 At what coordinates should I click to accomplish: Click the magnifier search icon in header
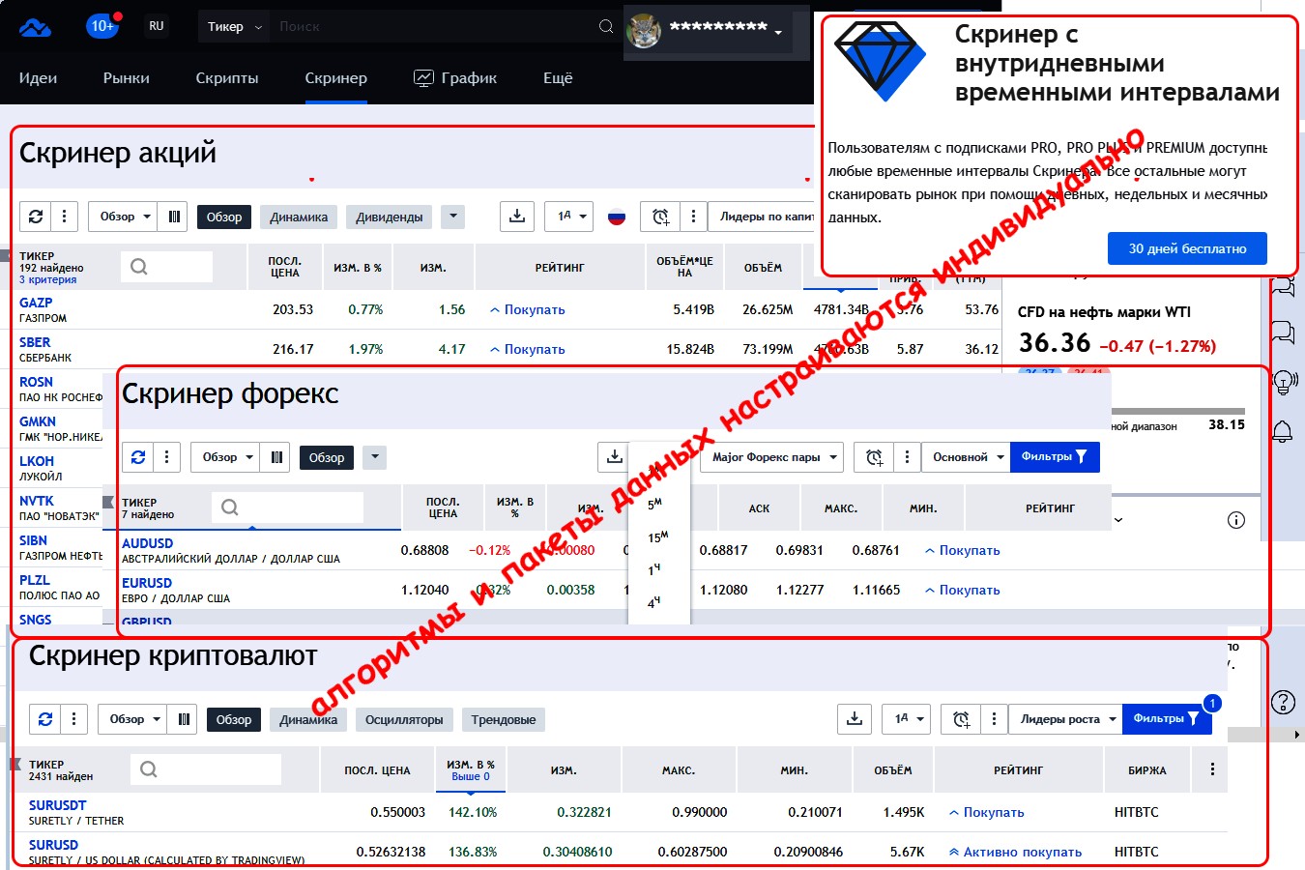pos(606,26)
